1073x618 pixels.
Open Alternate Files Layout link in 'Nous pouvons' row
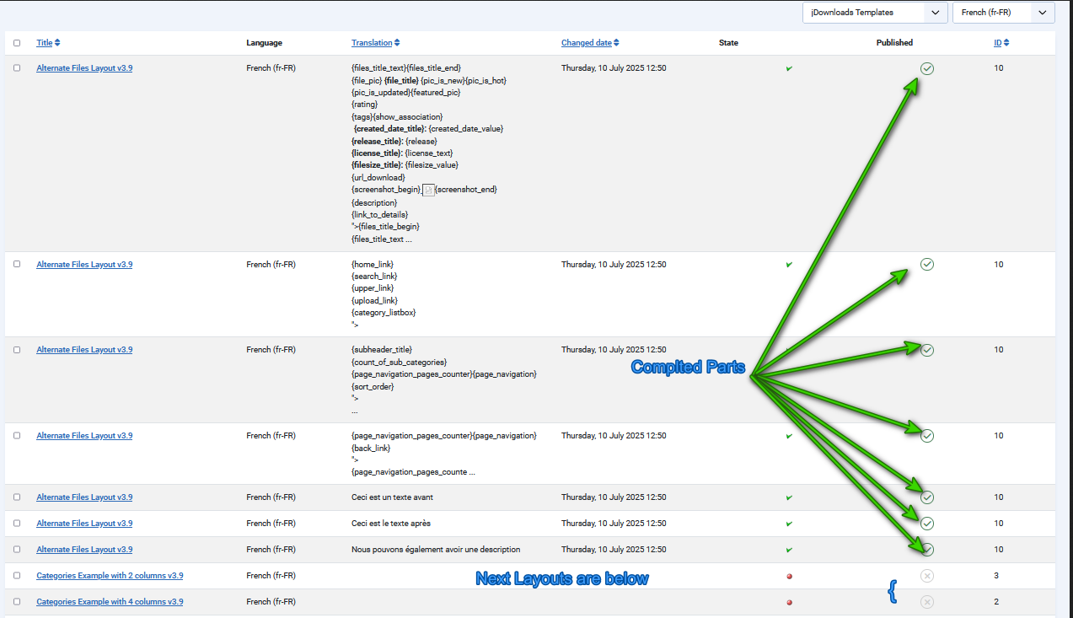coord(84,550)
